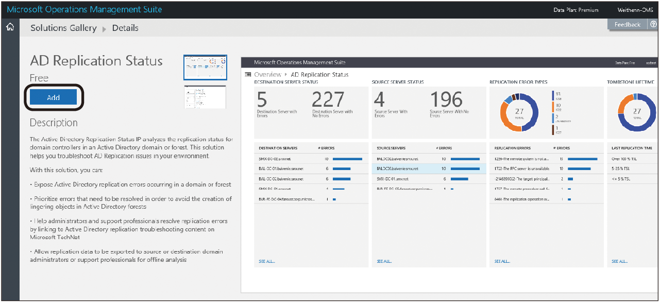Click 'Over 100 % TSL' row in preview
The width and height of the screenshot is (660, 303).
(633, 159)
